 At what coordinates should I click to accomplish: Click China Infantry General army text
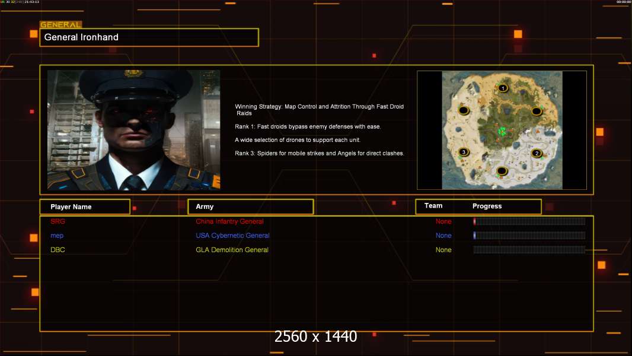(x=230, y=221)
